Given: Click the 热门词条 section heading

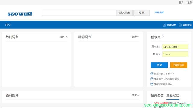Looking at the screenshot, I should pyautogui.click(x=12, y=37).
